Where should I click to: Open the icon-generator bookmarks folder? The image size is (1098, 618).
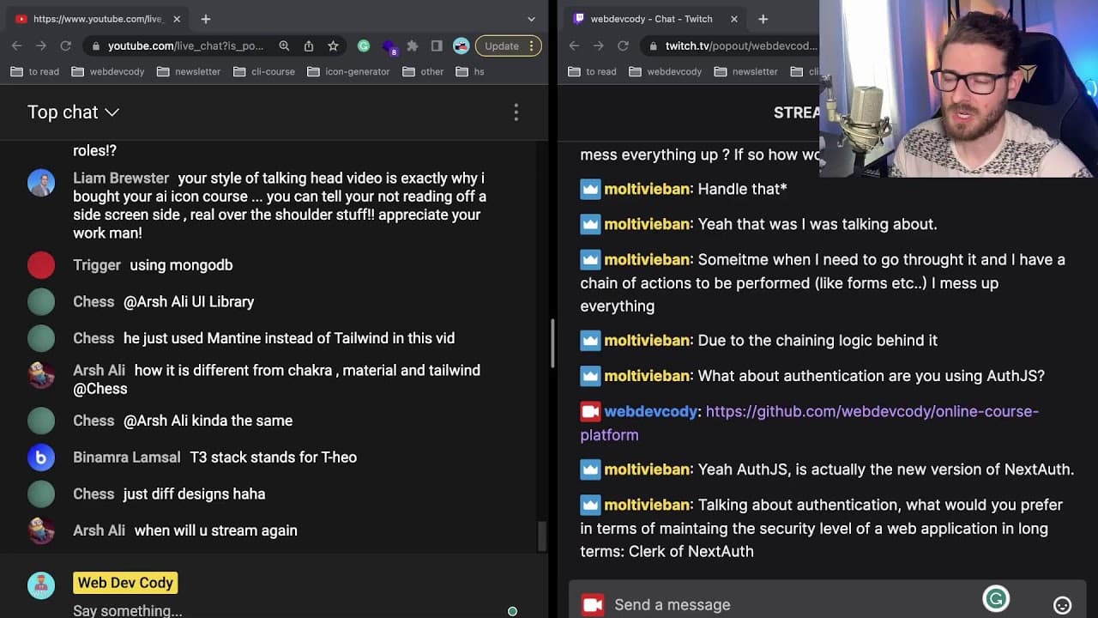pyautogui.click(x=348, y=72)
